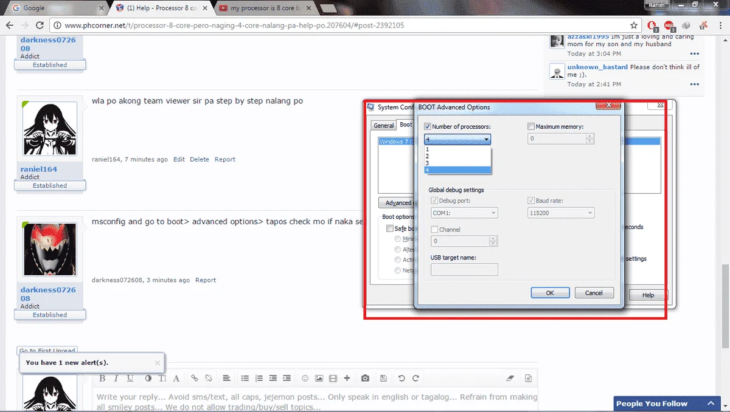Redo the edit in reply editor

[x=415, y=378]
